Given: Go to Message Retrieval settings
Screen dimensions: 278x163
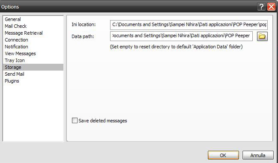Looking at the screenshot, I should tap(33, 33).
